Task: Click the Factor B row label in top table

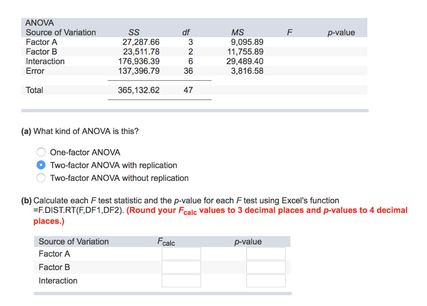Action: point(41,51)
